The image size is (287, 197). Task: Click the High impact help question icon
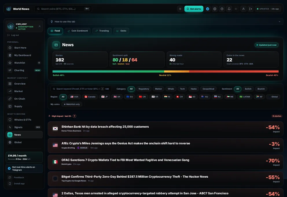(x=74, y=116)
